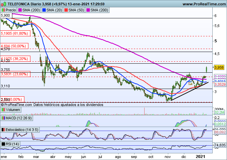
Task: Click the 61,80% Fibonacci level label
Action: click(x=15, y=33)
